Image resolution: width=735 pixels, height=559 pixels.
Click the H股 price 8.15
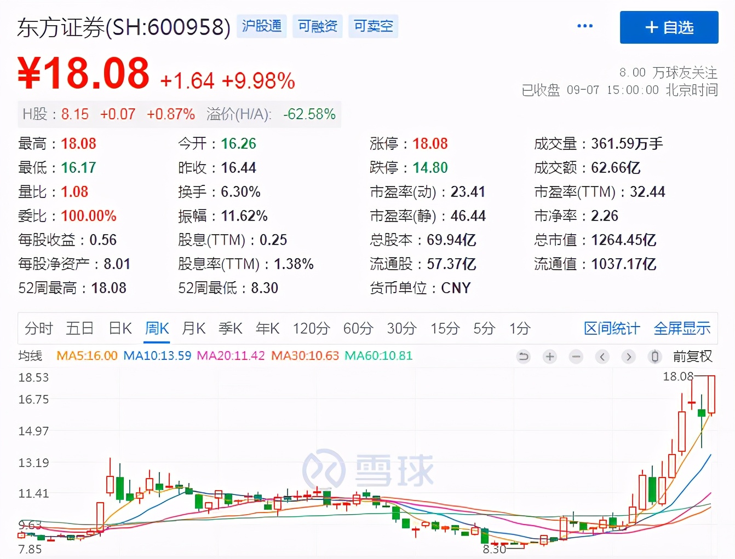coord(75,114)
